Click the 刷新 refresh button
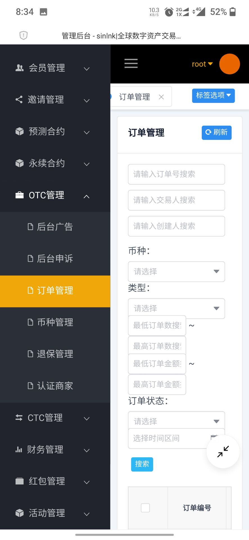Viewport: 249px width, 540px height. point(216,132)
